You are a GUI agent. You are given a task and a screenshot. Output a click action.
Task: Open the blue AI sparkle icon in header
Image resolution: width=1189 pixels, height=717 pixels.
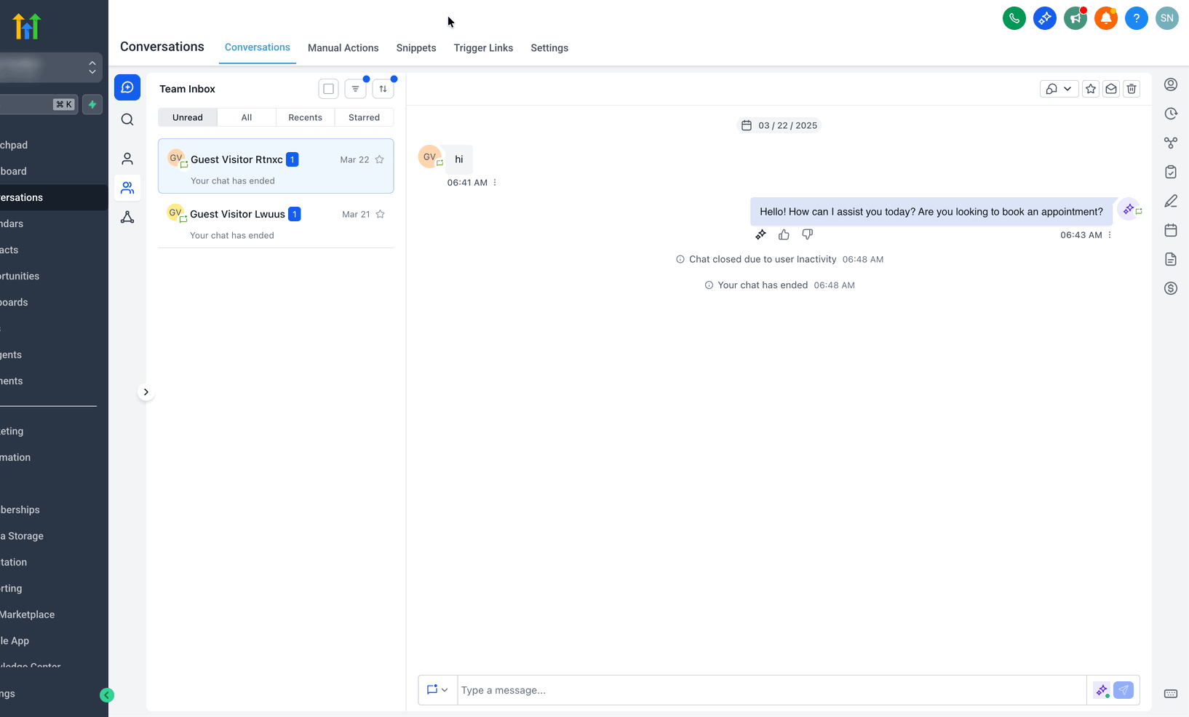coord(1045,18)
